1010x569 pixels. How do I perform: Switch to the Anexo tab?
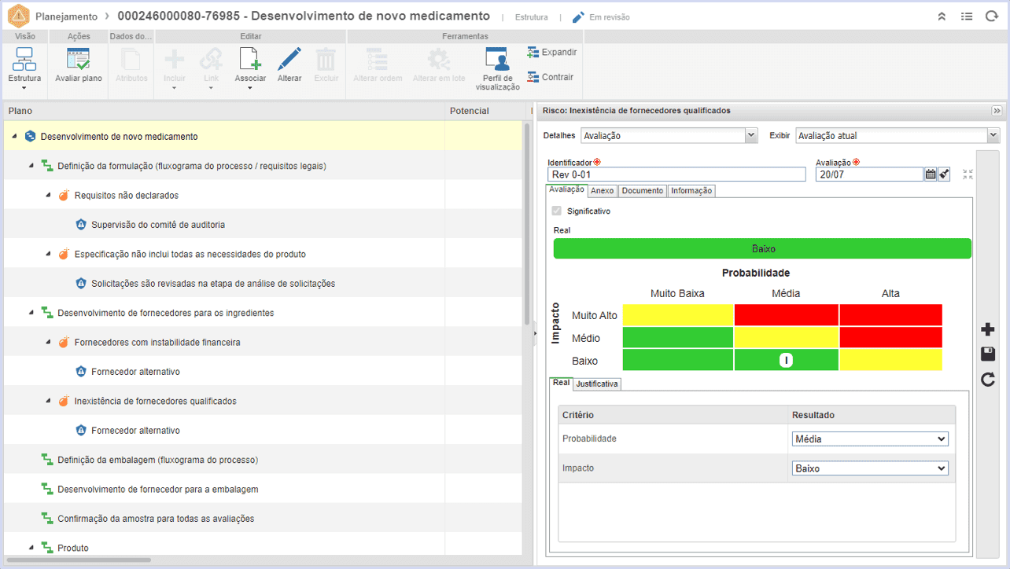[x=603, y=190]
